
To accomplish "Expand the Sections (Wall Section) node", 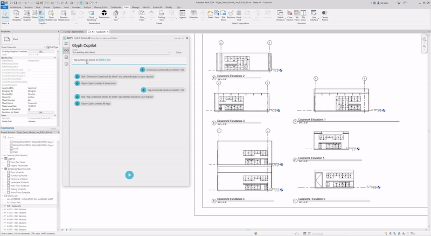I will tap(5, 155).
